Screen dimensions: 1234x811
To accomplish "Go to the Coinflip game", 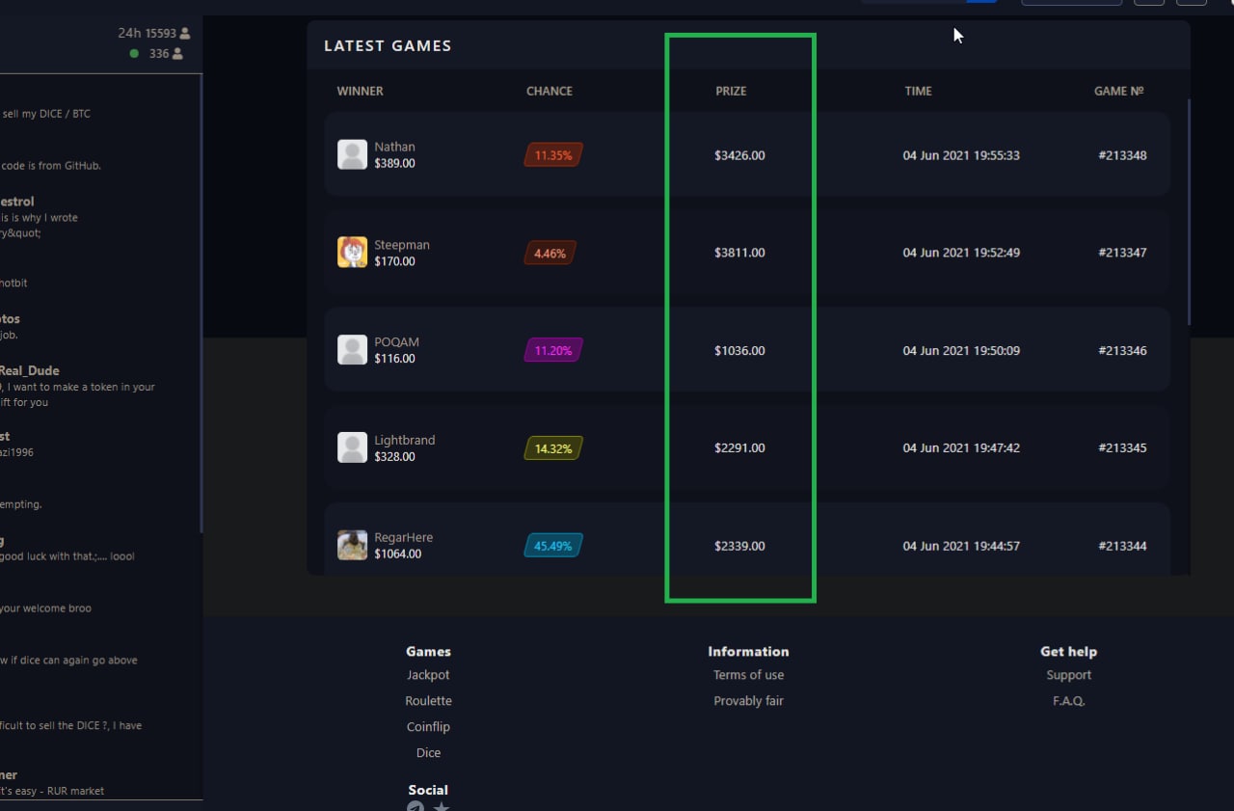I will pyautogui.click(x=428, y=727).
